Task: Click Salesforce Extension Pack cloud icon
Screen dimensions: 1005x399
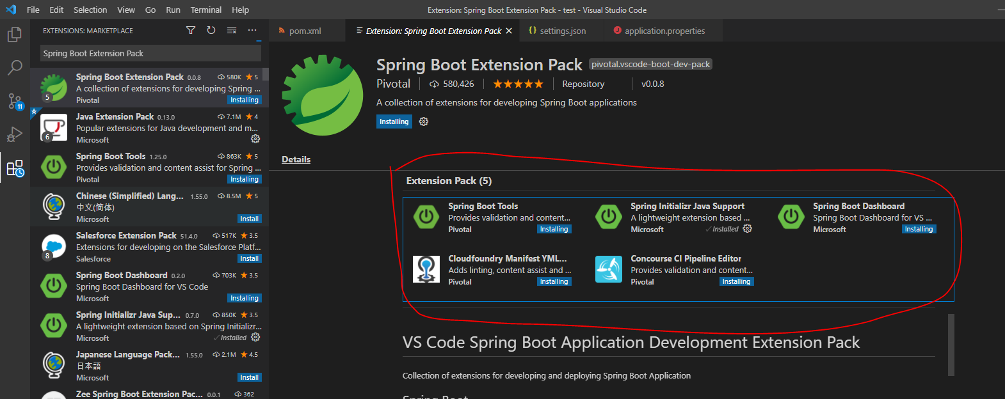Action: 54,246
